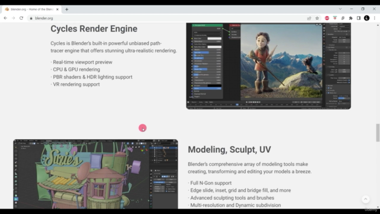The image size is (380, 214).
Task: Open Chrome's three-dot menu
Action: point(375,18)
